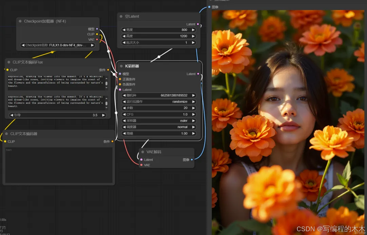Click the empty text box in CLIP文本编码器

point(58,165)
